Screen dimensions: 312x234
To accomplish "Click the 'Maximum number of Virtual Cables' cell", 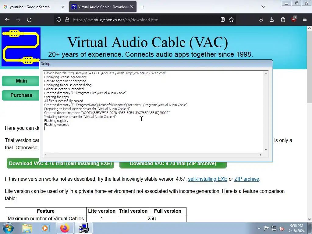I will click(46, 218).
